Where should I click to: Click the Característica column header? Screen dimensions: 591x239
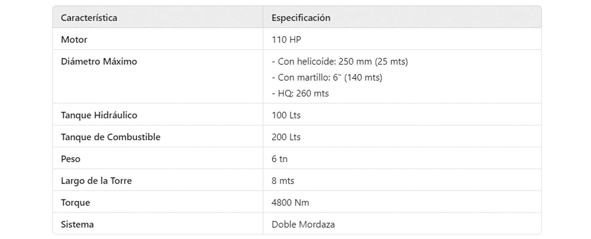[x=89, y=18]
